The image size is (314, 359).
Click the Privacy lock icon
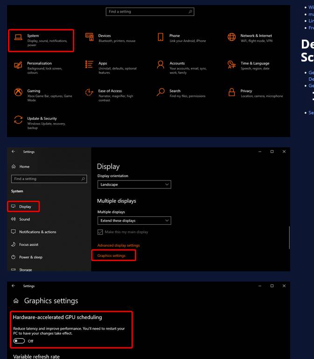pyautogui.click(x=231, y=92)
